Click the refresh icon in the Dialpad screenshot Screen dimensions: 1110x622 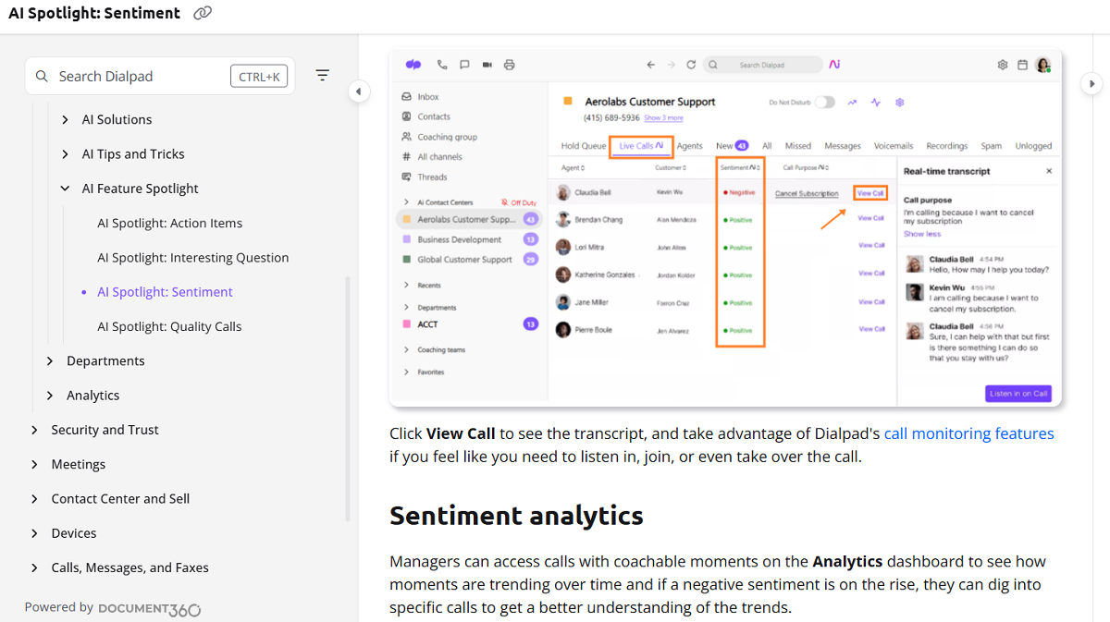691,65
